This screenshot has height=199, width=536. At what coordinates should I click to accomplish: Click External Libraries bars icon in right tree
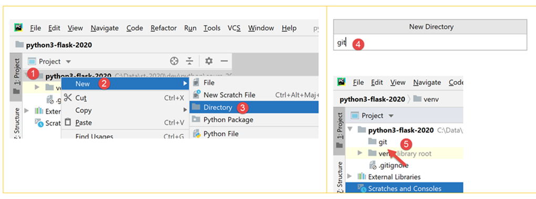362,177
